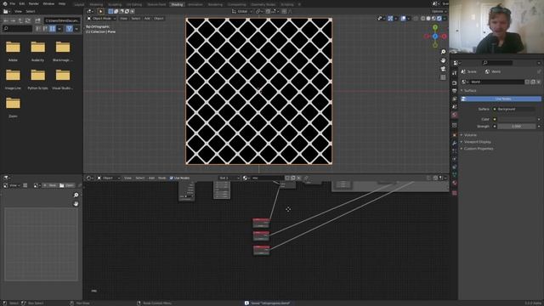
Task: Toggle orthographic perspective grid icon
Action: (x=443, y=77)
